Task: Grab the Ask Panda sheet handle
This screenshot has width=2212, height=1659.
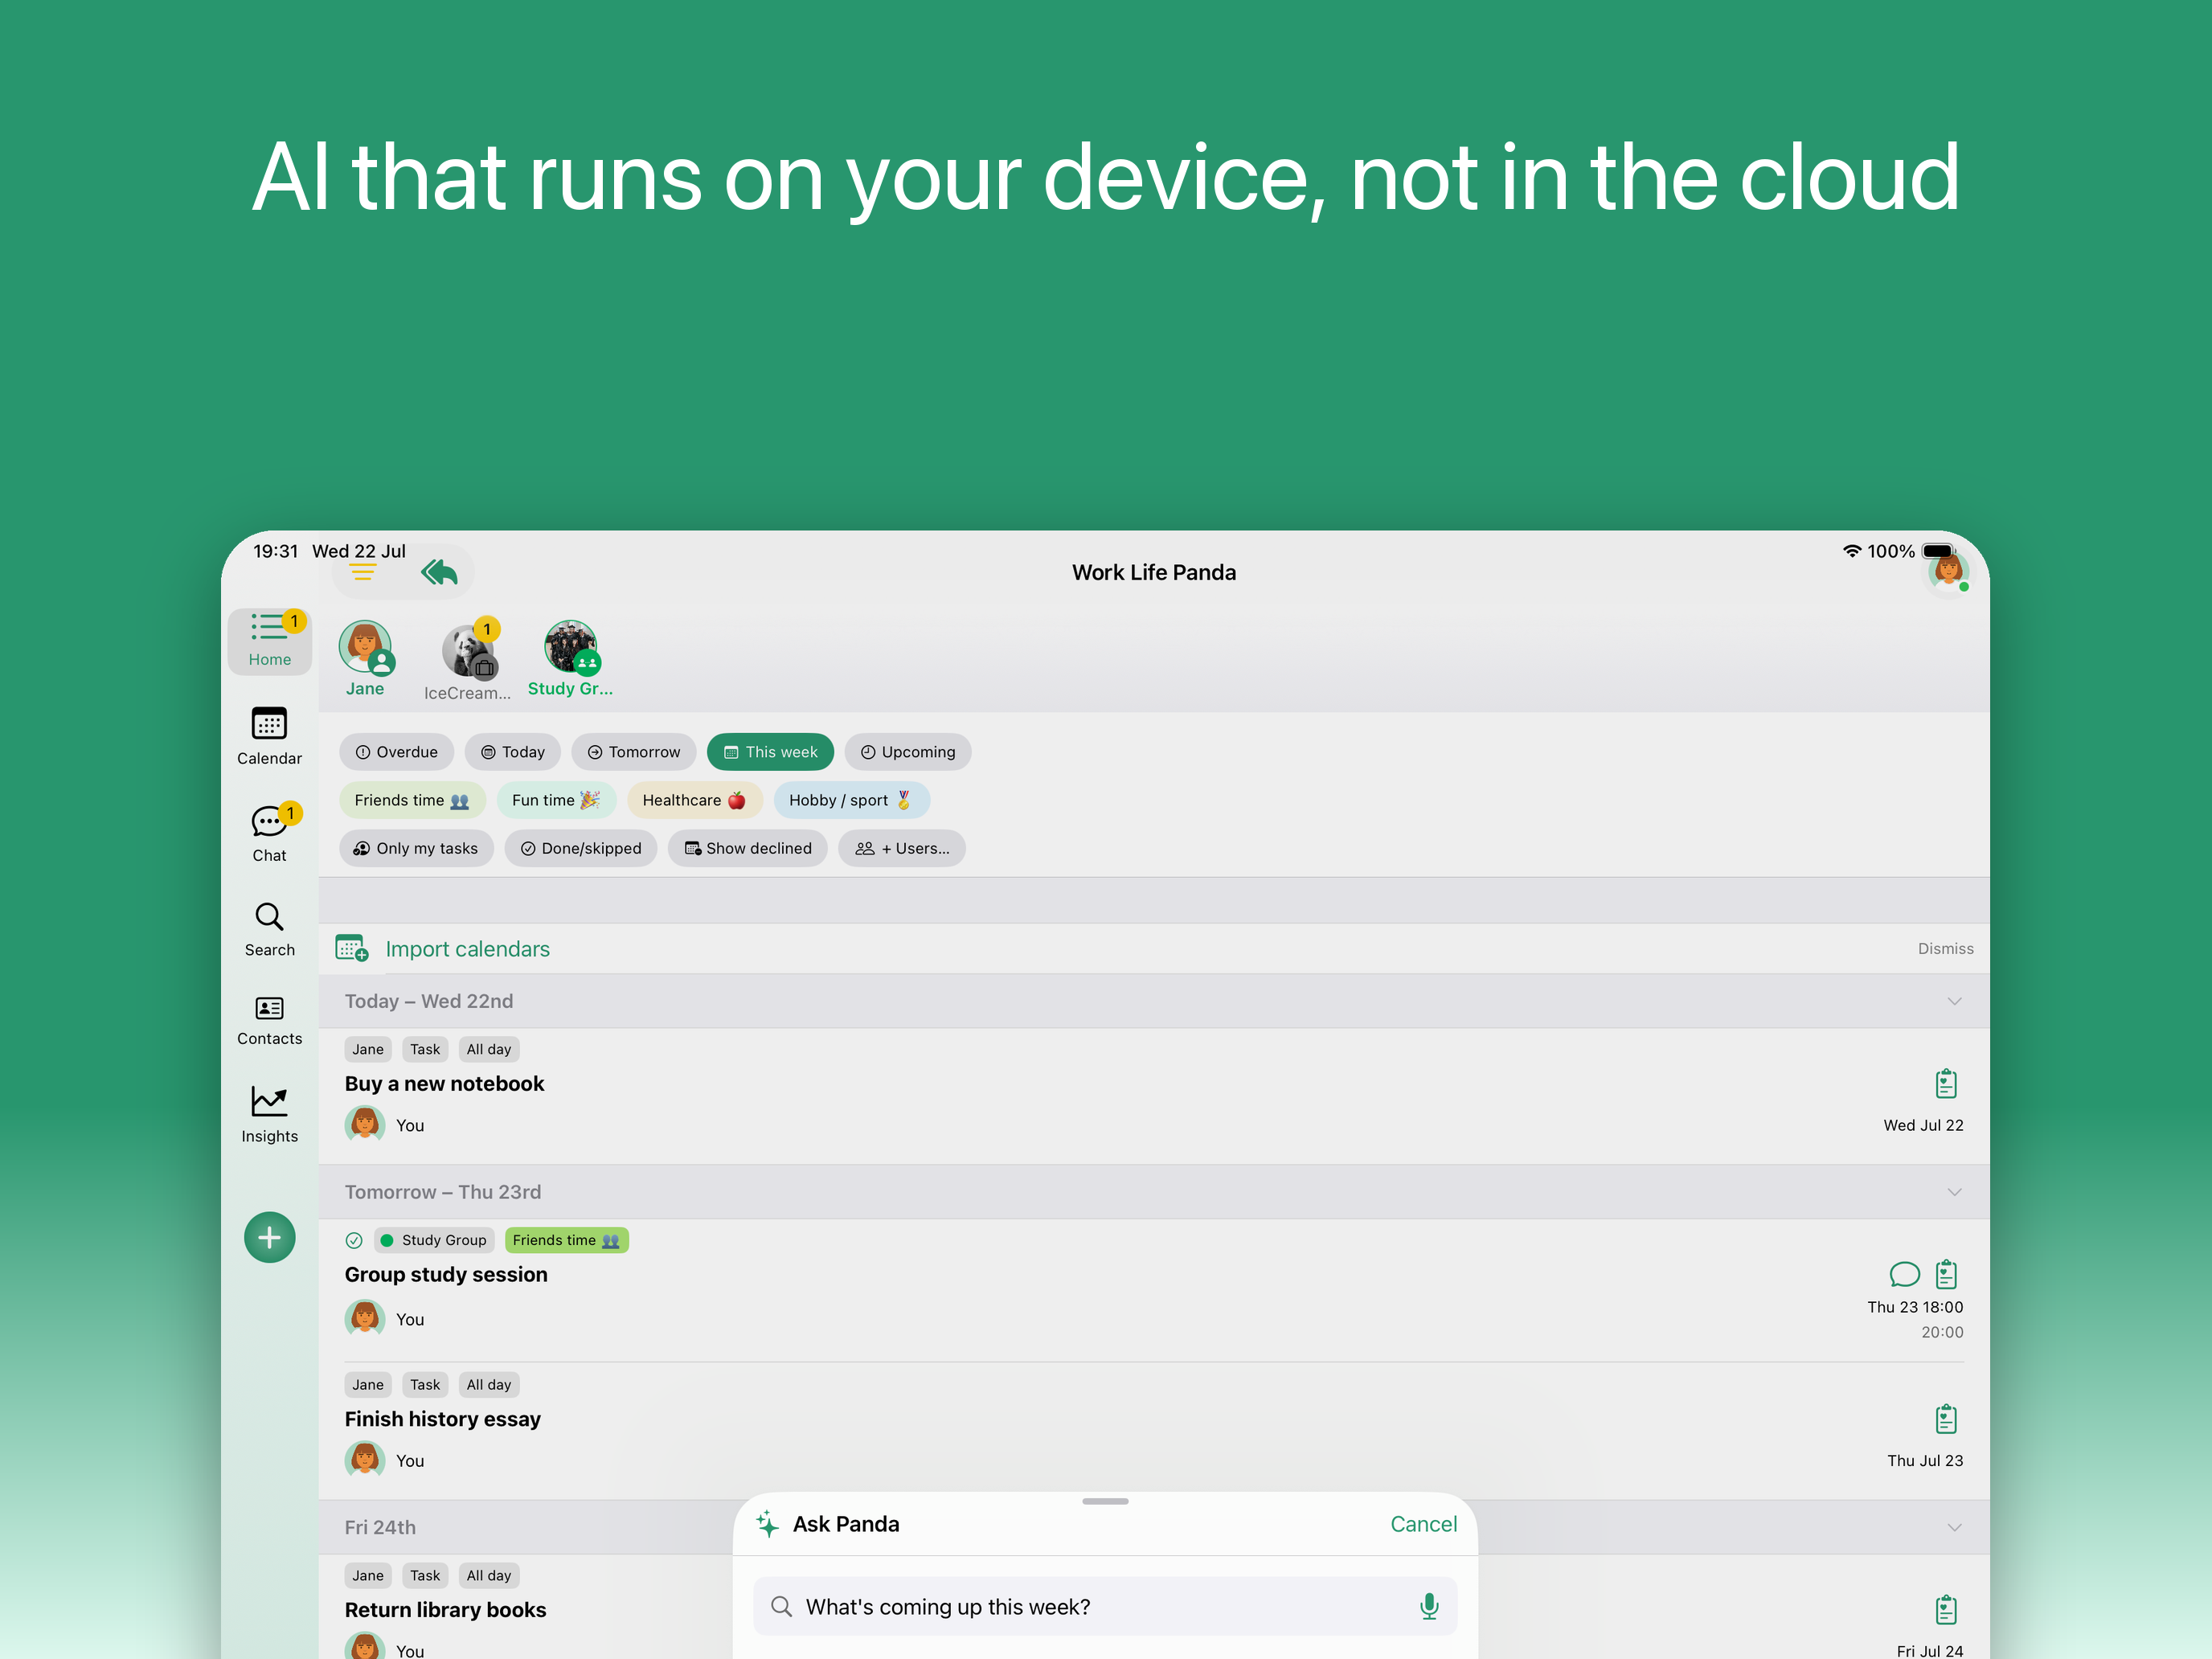Action: click(x=1105, y=1501)
